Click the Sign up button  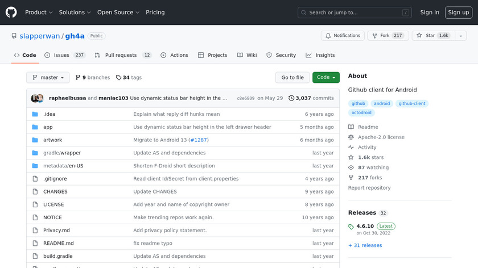point(458,12)
